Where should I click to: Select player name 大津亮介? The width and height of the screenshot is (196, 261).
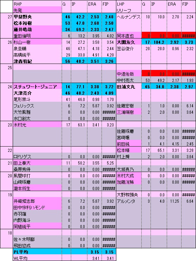pos(37,93)
